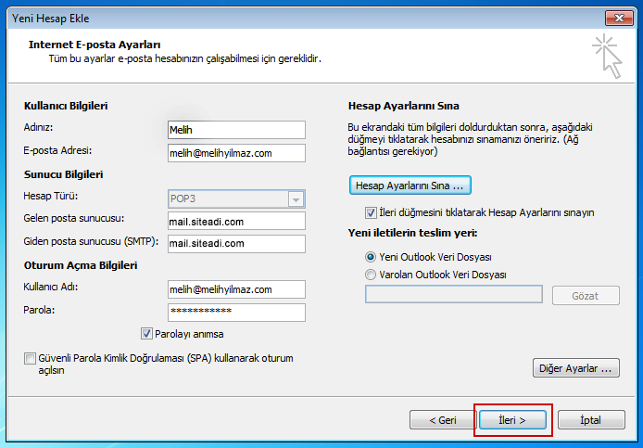643x448 pixels.
Task: Click the Kullanıcı Adı field
Action: coord(236,289)
